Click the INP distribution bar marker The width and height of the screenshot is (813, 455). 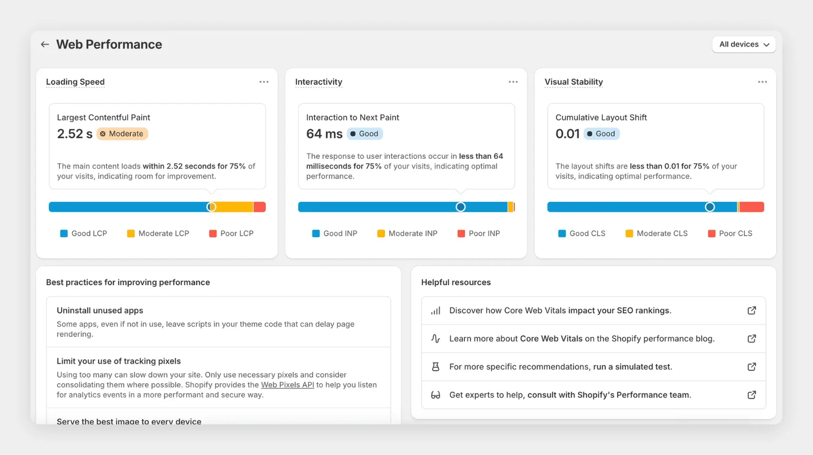pos(461,207)
